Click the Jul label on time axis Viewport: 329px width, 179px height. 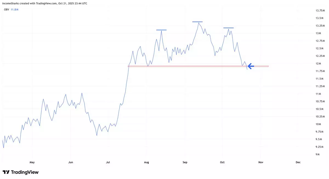tap(108, 162)
